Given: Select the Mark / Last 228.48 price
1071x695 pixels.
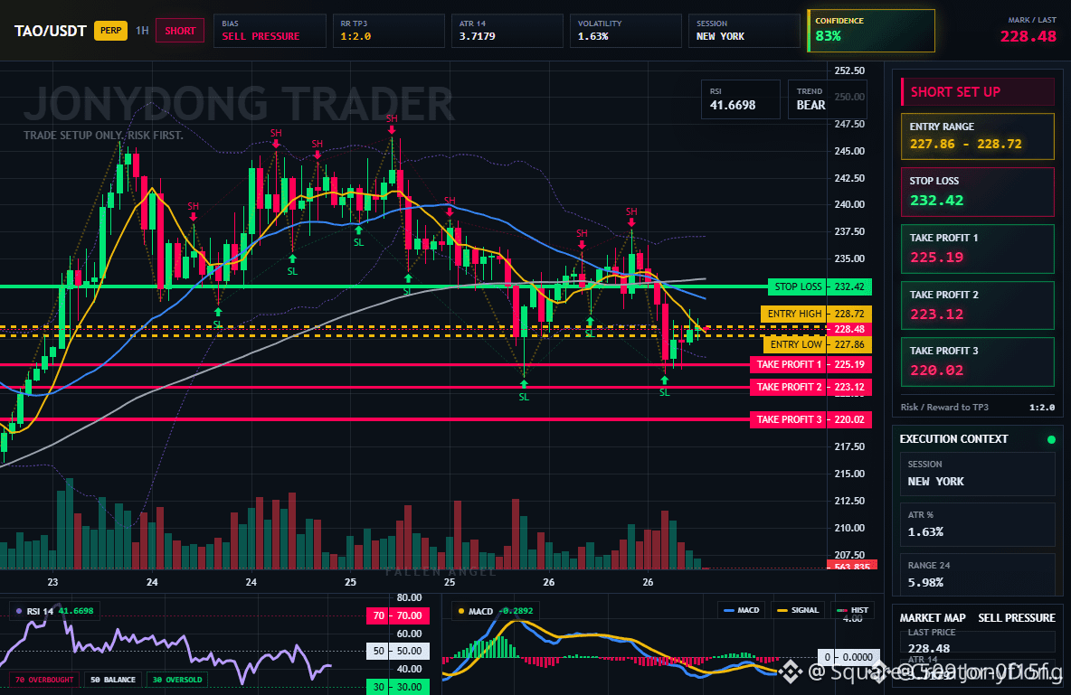Looking at the screenshot, I should 1028,36.
